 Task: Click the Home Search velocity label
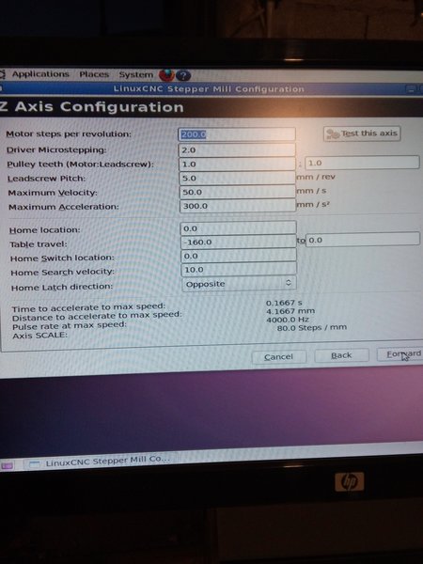(x=63, y=273)
